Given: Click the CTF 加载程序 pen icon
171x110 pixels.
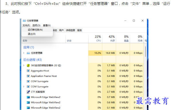Looking at the screenshot, I should 28,92.
